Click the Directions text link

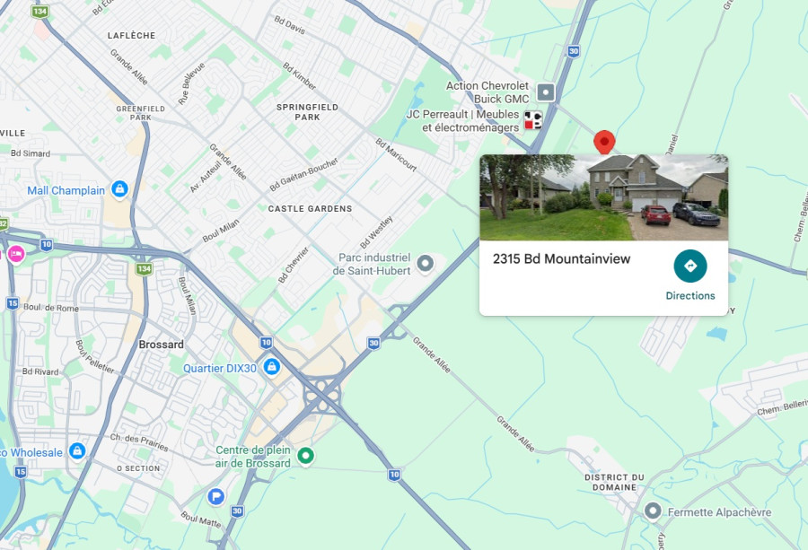[690, 295]
